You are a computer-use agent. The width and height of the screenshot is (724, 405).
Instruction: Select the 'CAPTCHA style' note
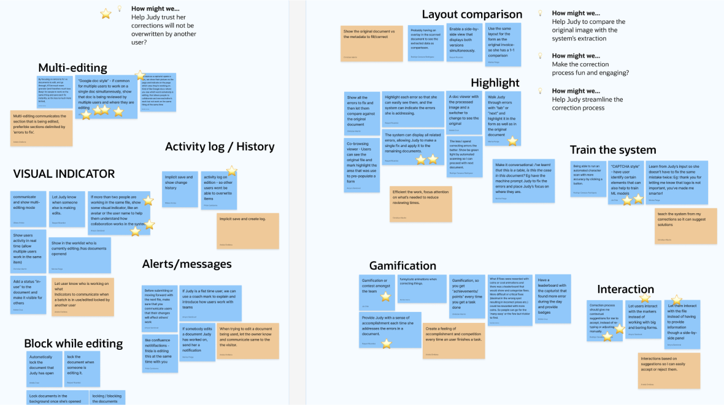pyautogui.click(x=626, y=183)
